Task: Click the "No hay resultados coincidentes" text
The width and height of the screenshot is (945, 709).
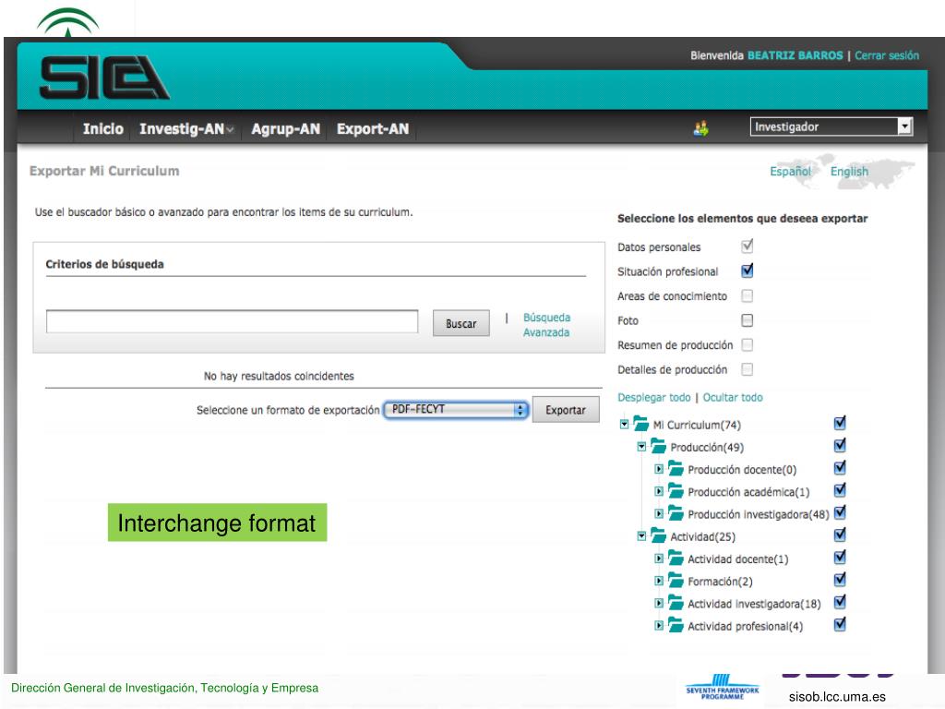Action: (279, 376)
